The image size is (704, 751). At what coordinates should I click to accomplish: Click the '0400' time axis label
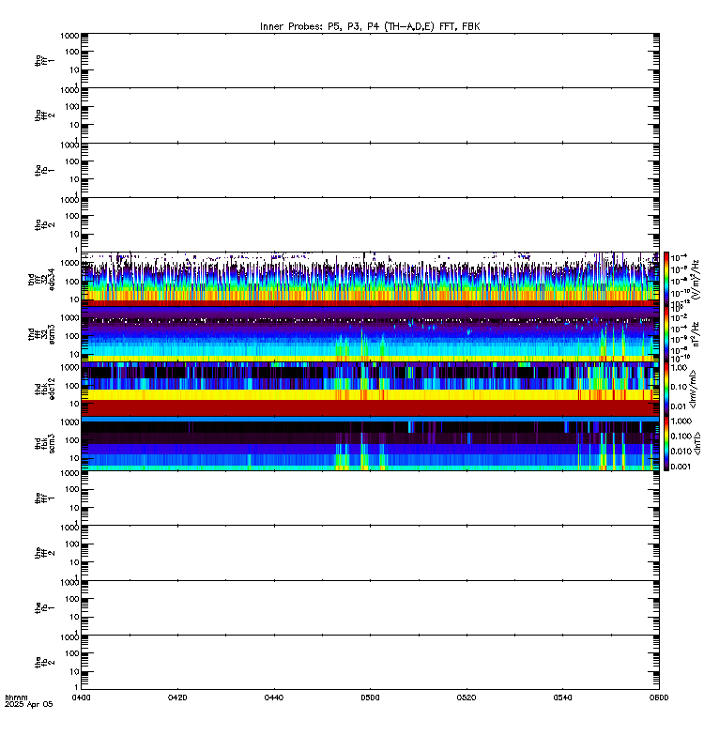[x=81, y=697]
